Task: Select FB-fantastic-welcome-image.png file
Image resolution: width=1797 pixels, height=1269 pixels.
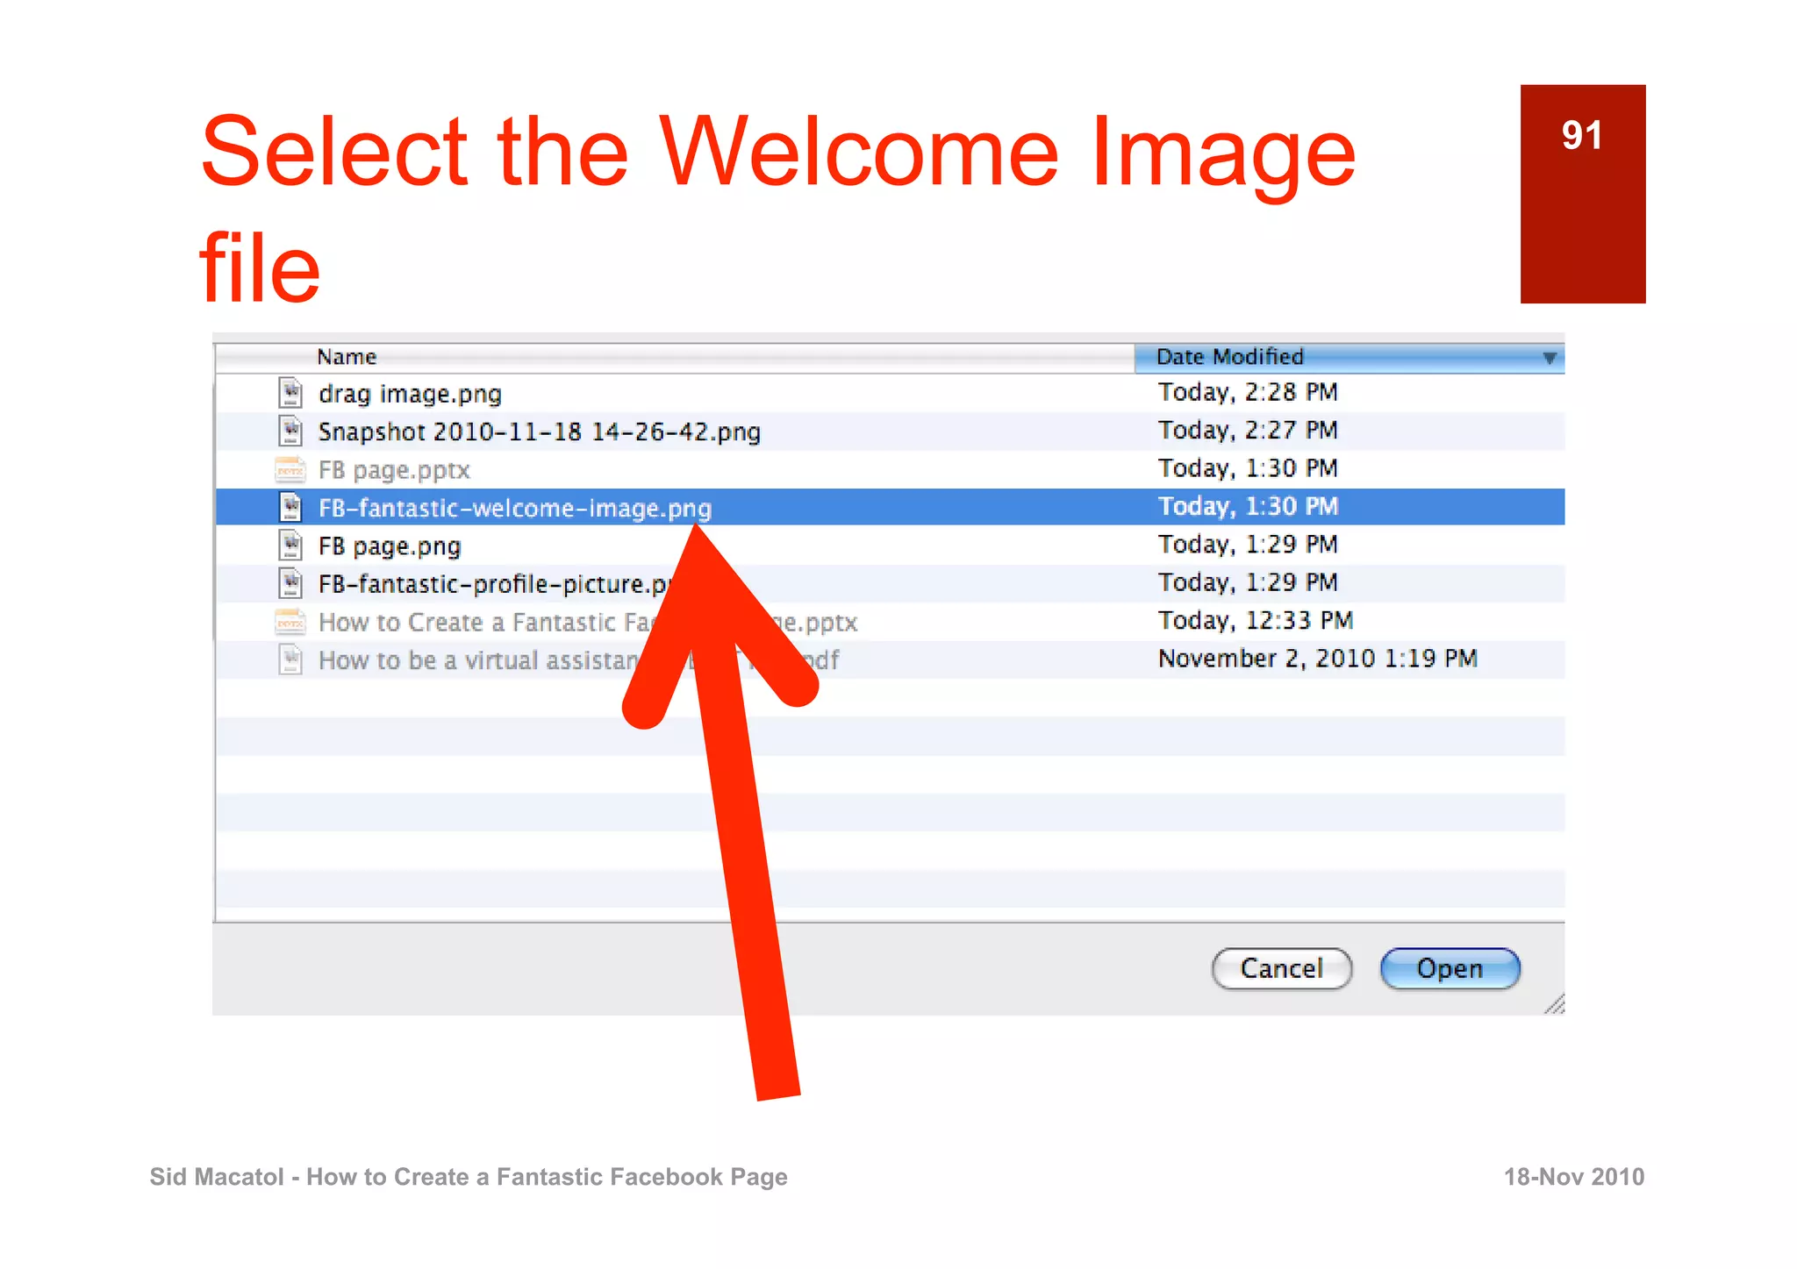Action: 514,508
